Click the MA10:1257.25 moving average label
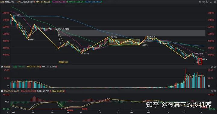 pos(43,2)
